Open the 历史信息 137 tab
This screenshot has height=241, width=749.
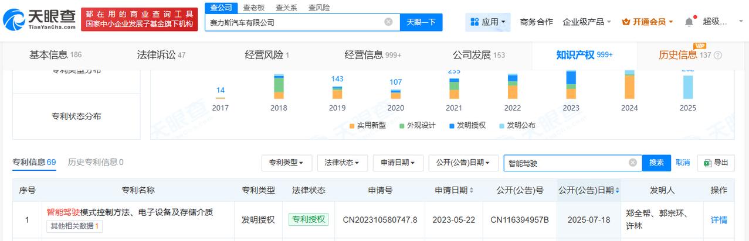point(685,55)
